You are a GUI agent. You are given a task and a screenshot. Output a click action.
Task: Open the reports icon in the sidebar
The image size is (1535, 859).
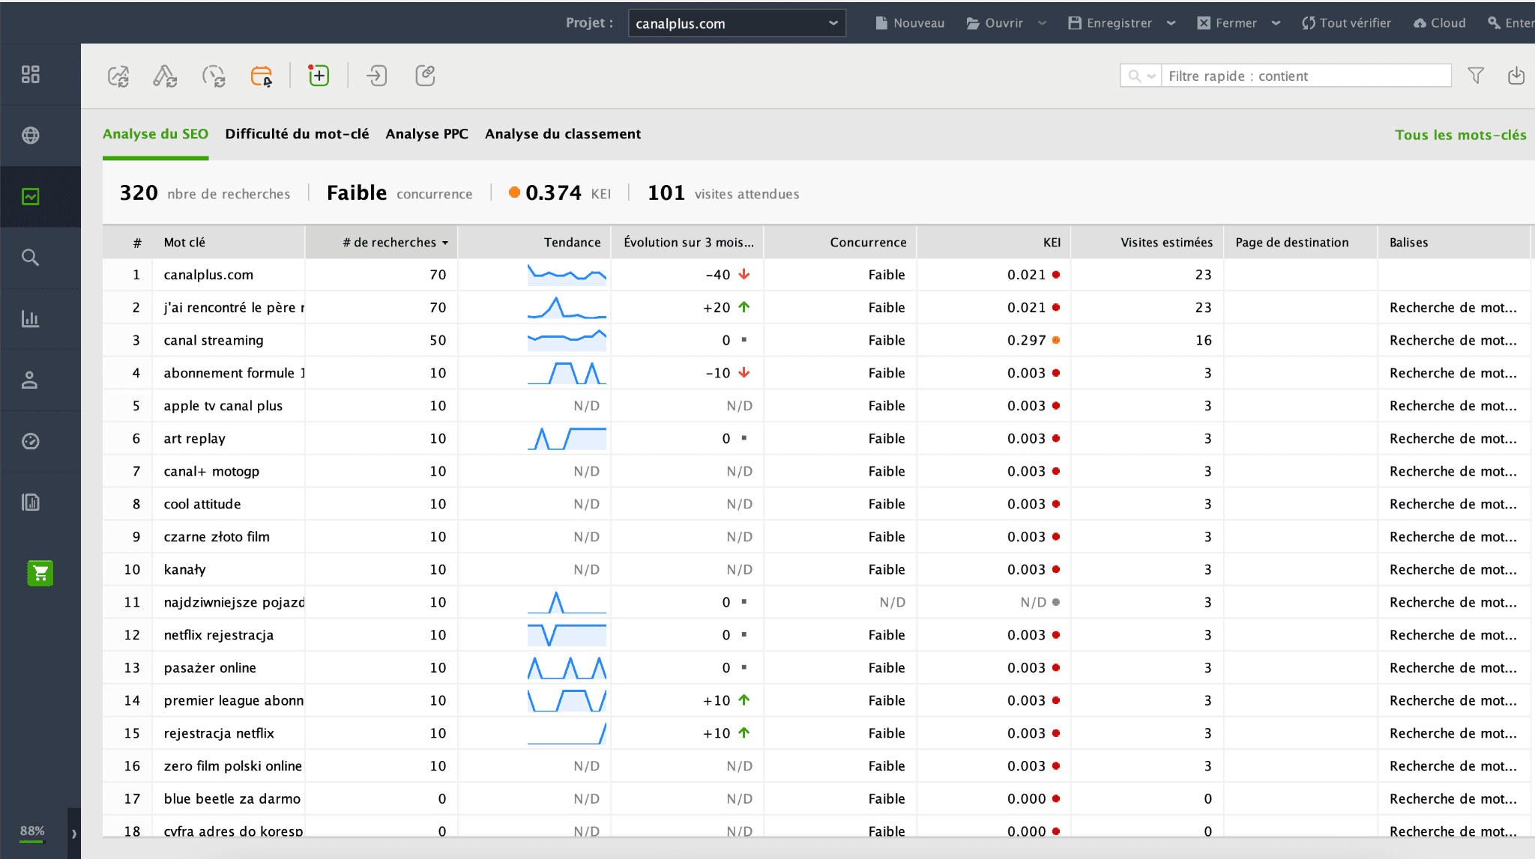pyautogui.click(x=30, y=503)
